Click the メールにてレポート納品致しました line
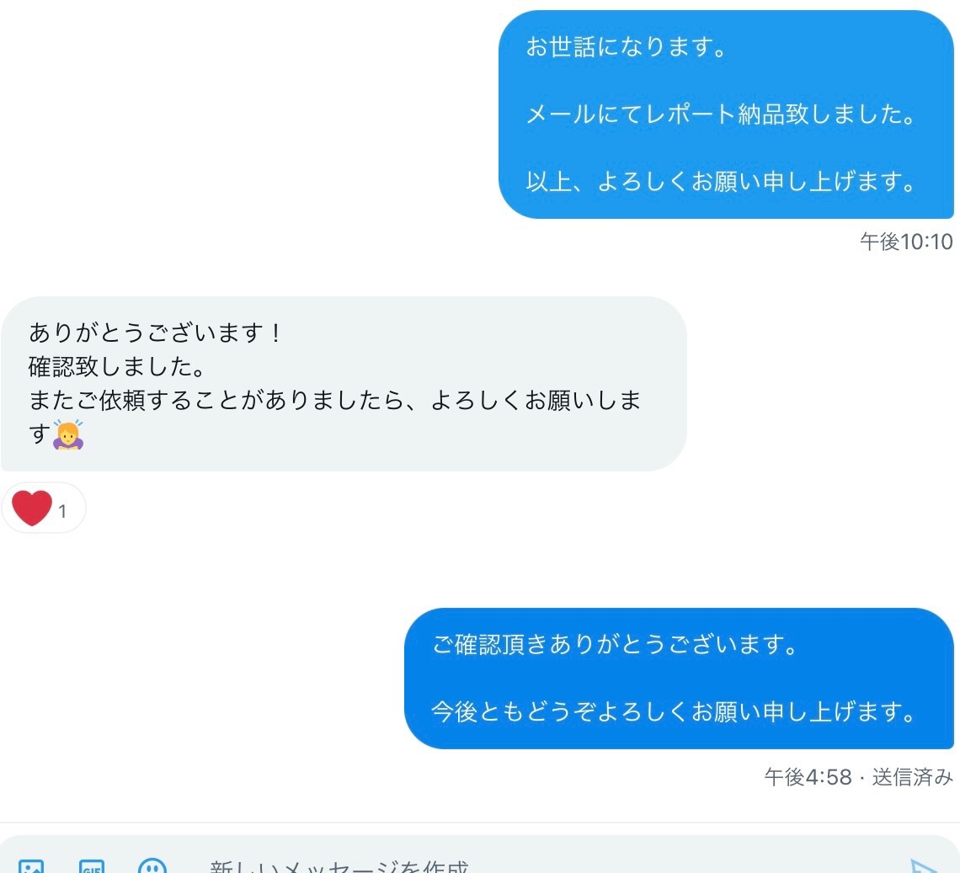 [x=721, y=114]
